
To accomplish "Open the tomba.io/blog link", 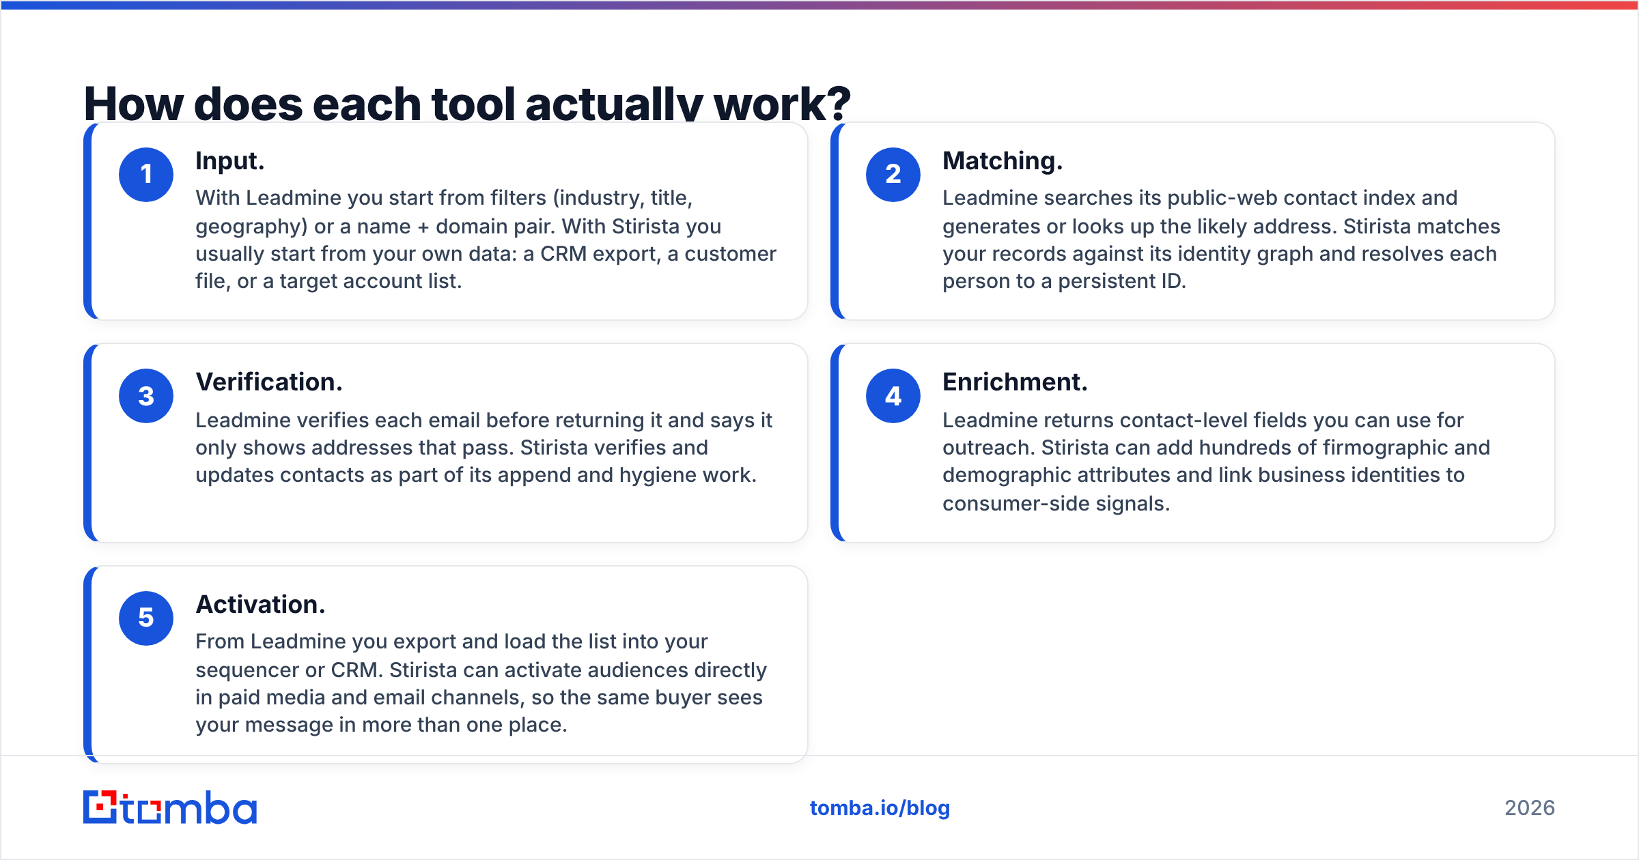I will point(880,808).
